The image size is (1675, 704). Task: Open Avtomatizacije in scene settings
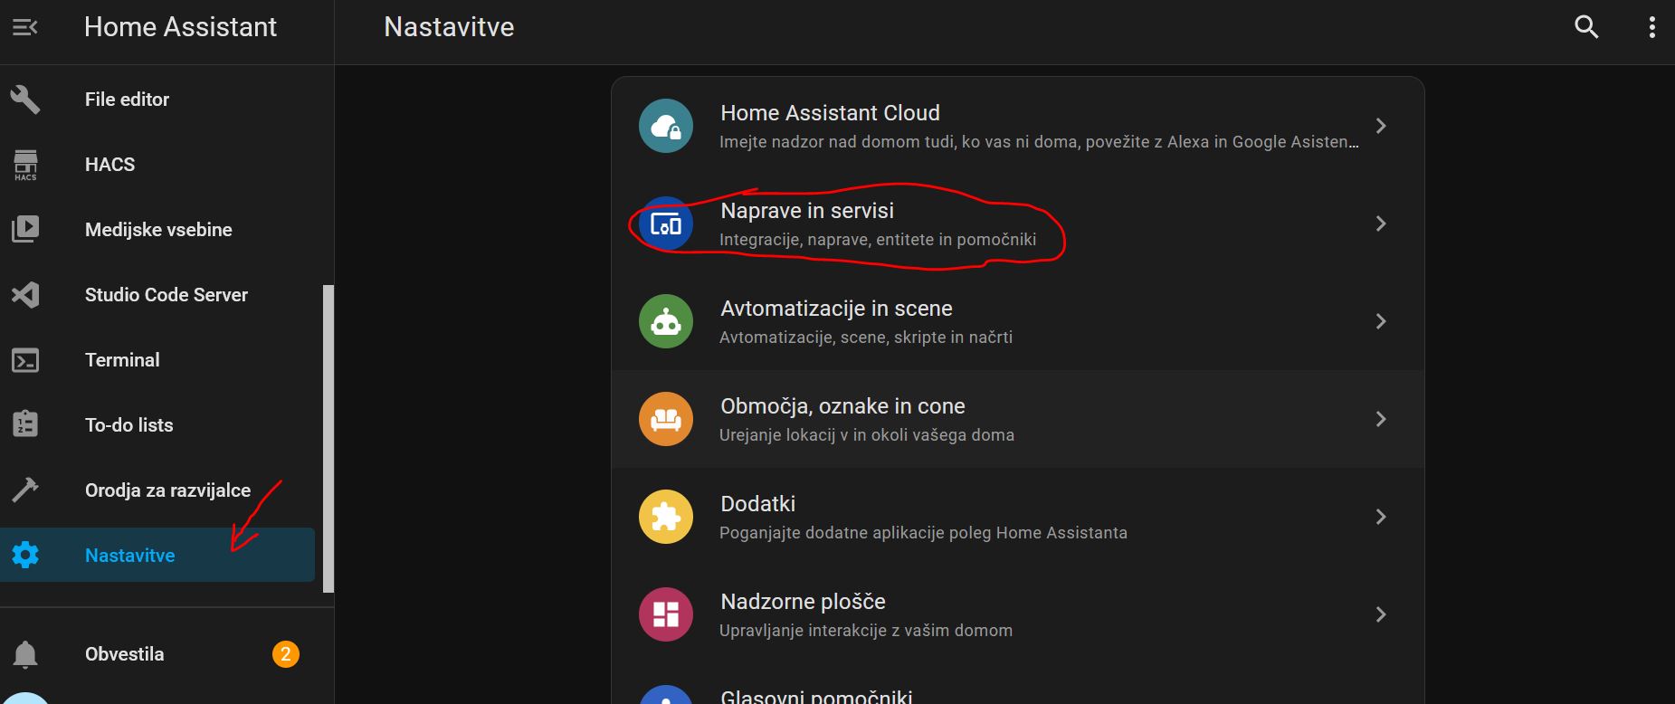coord(1018,321)
